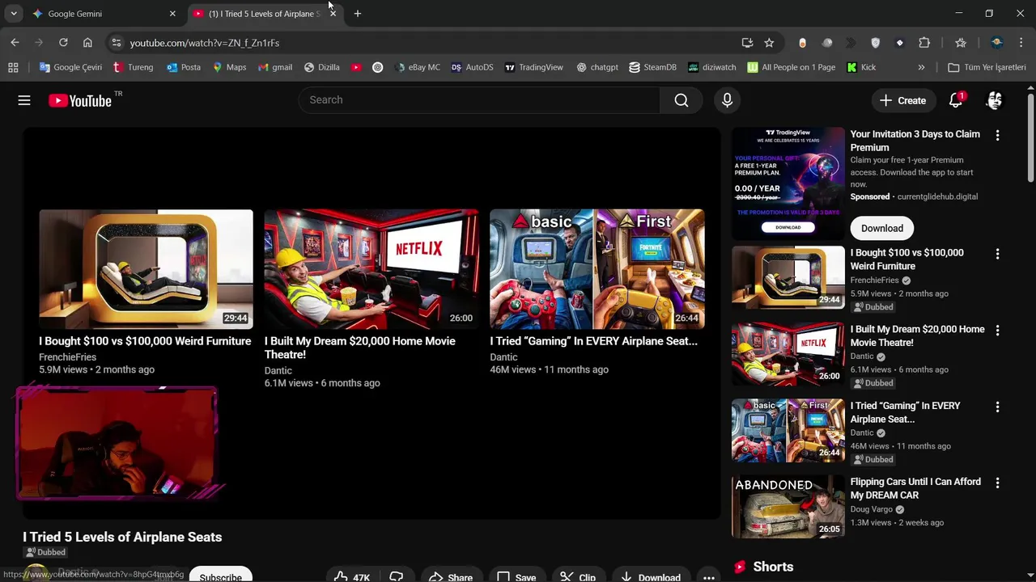This screenshot has height=582, width=1036.
Task: Open more options for Home Movie Theatre sidebar video
Action: click(997, 331)
